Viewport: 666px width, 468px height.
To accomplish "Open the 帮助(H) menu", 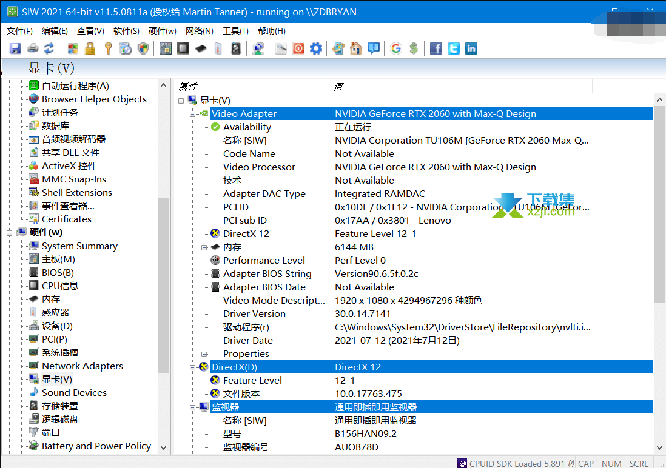I will pyautogui.click(x=271, y=31).
